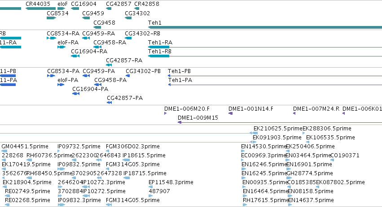Select the EN14530.5prime EST label
The height and width of the screenshot is (207, 382).
coord(263,147)
